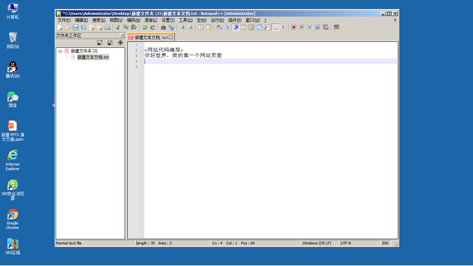Image resolution: width=473 pixels, height=266 pixels.
Task: Select 新建文本文档.txt in workspace tree
Action: point(93,57)
